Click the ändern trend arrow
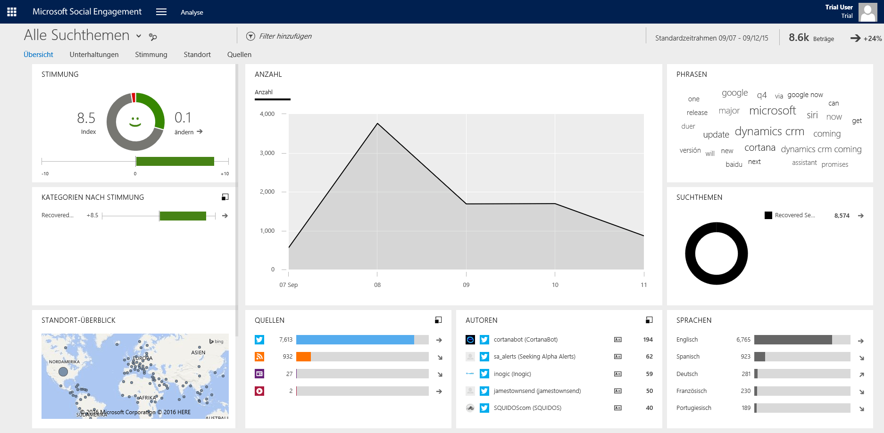Screen dimensions: 884x433 click(x=200, y=131)
